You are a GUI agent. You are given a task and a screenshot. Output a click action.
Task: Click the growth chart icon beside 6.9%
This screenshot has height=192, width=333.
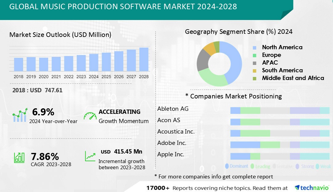(x=19, y=115)
